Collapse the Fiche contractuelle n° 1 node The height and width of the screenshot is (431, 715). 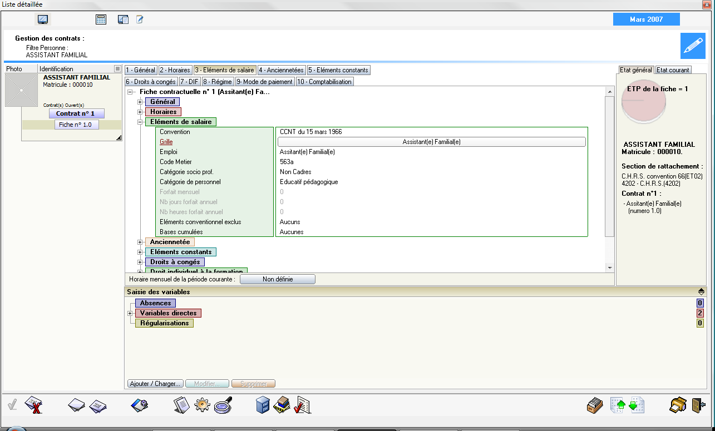[x=130, y=92]
